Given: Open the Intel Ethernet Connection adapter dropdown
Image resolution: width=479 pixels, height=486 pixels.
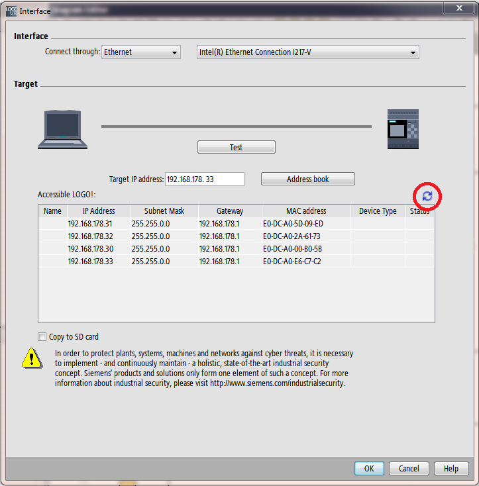Looking at the screenshot, I should pyautogui.click(x=308, y=52).
